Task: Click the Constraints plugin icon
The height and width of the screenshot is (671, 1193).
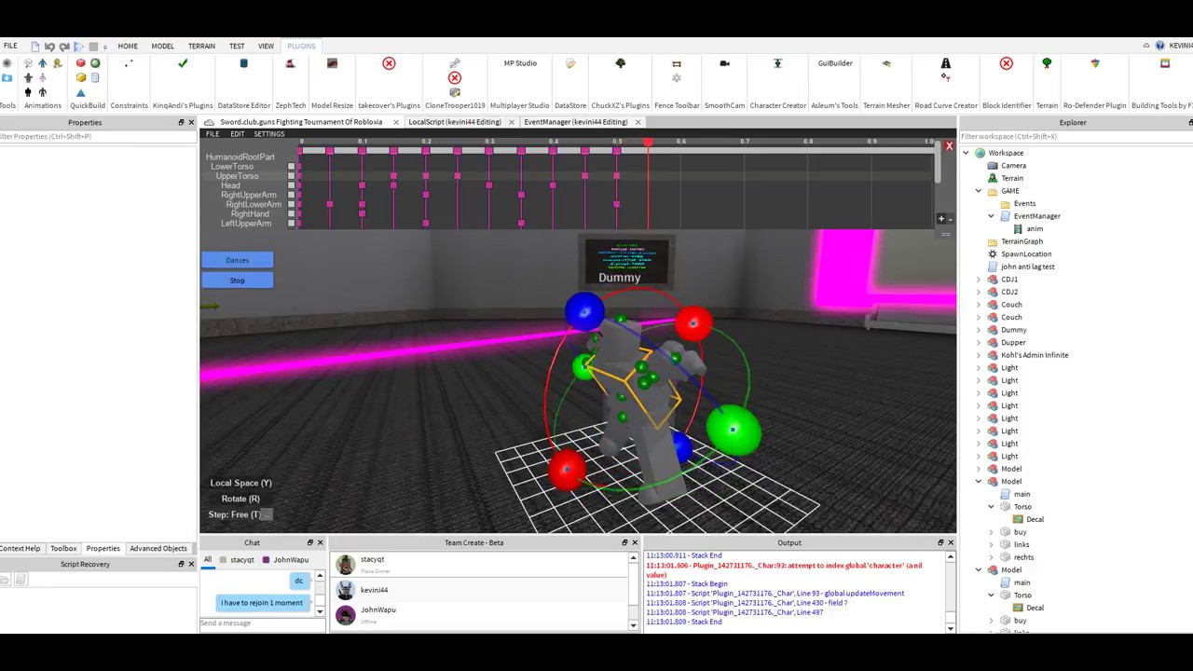Action: pyautogui.click(x=129, y=63)
